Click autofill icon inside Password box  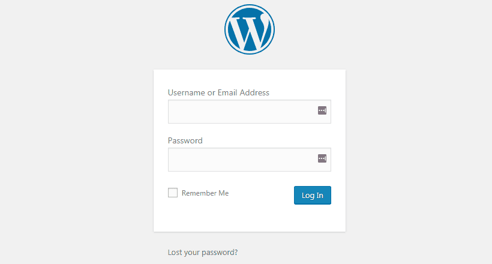322,158
